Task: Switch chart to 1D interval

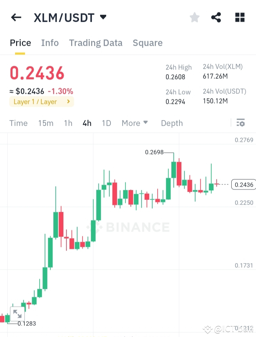Action: pyautogui.click(x=106, y=123)
